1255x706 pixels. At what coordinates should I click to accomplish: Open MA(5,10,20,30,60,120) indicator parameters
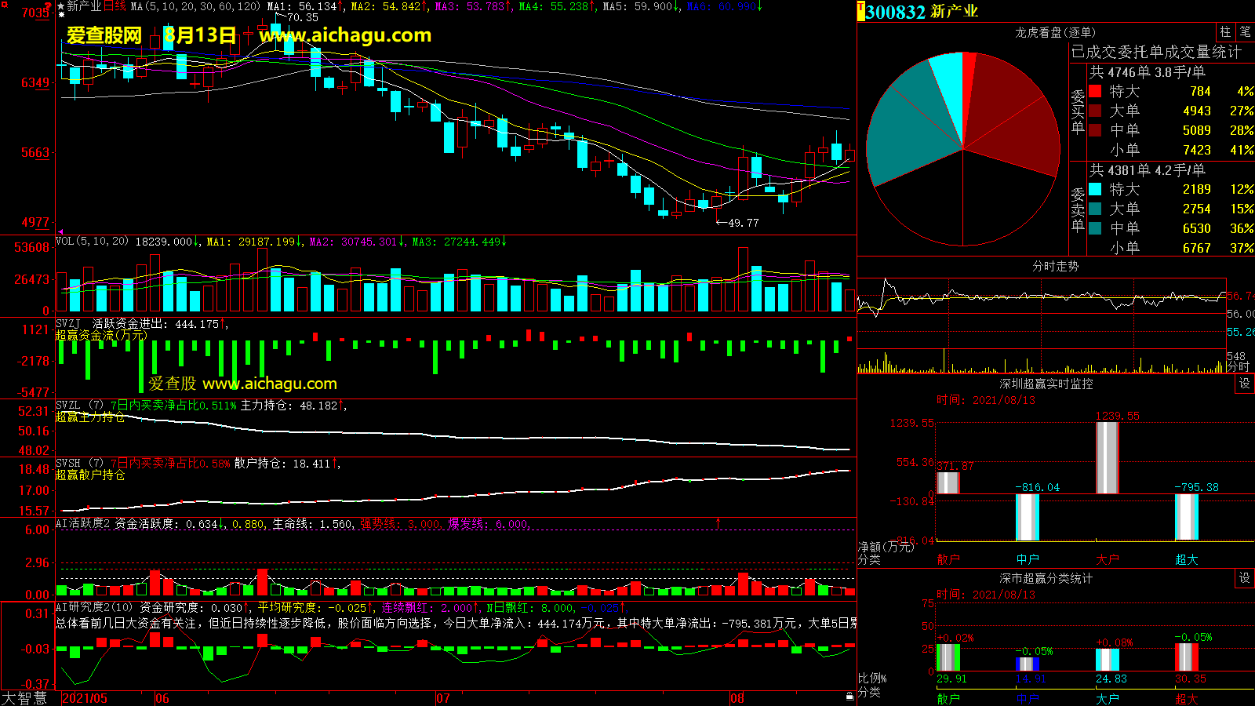coord(195,6)
